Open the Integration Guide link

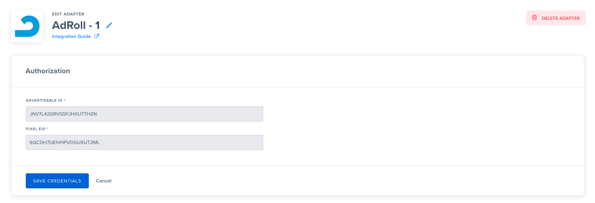(x=72, y=36)
